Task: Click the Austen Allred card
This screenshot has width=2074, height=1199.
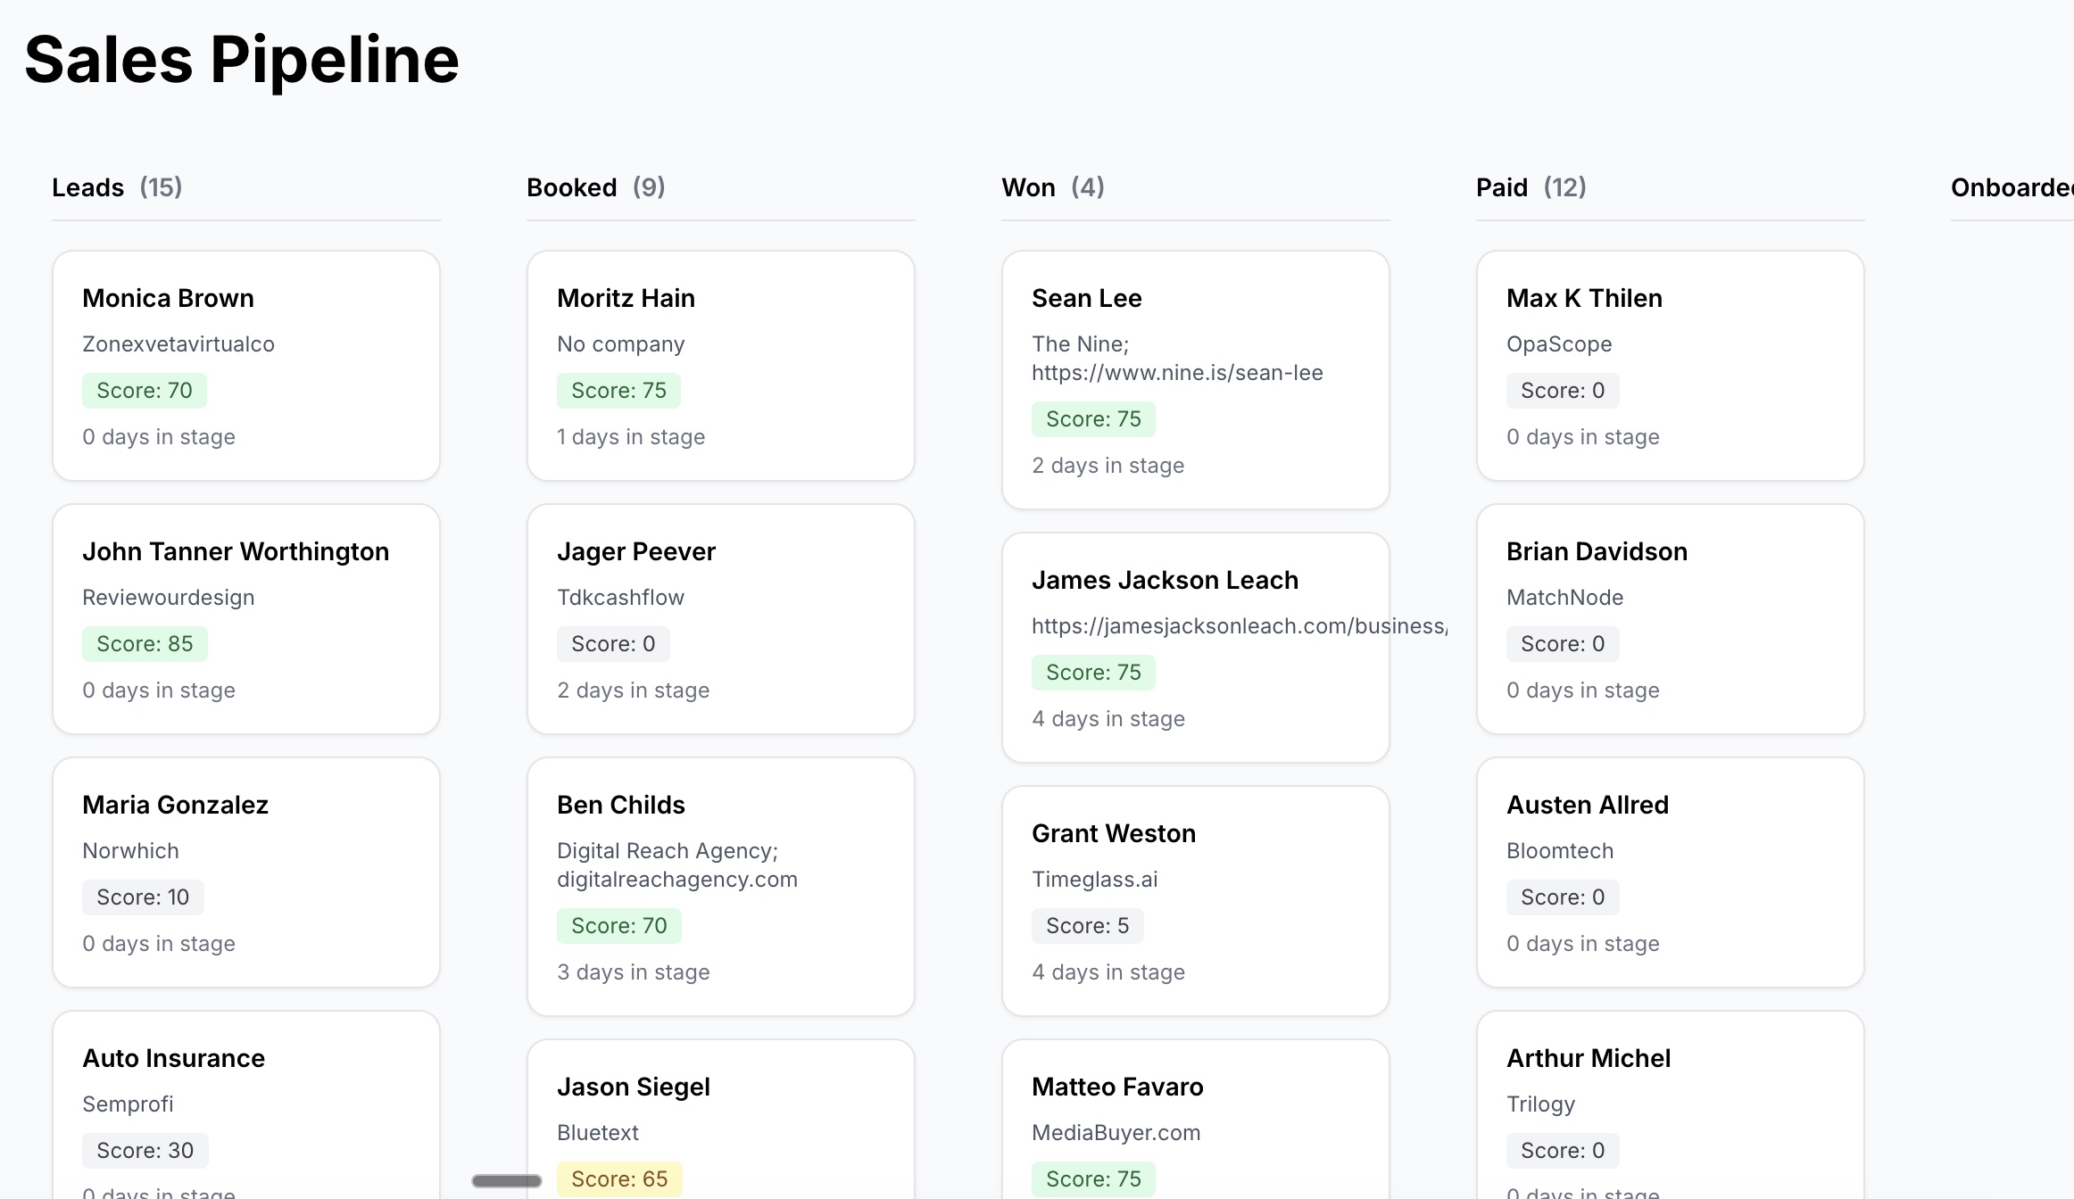Action: pyautogui.click(x=1670, y=872)
